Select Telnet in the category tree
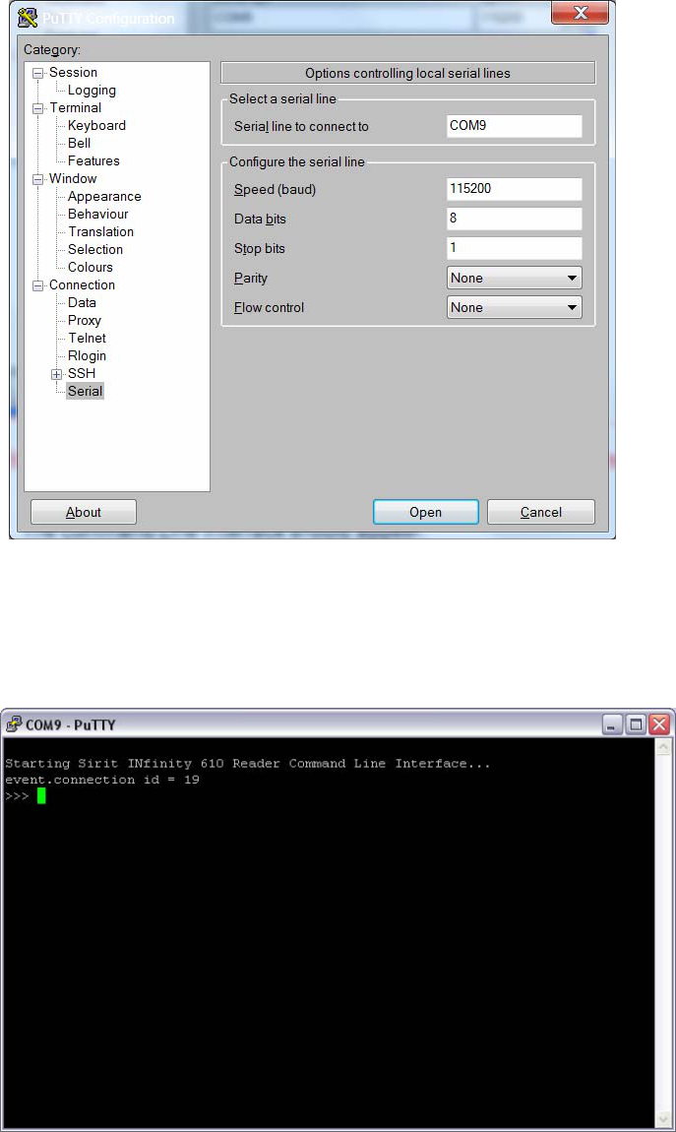 [x=88, y=338]
